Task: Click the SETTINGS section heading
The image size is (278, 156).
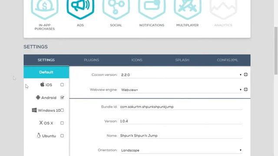Action: point(36,47)
